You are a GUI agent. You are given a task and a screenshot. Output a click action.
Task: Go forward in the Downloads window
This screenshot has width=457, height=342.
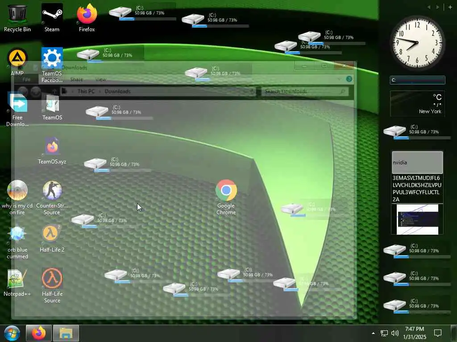click(x=36, y=91)
